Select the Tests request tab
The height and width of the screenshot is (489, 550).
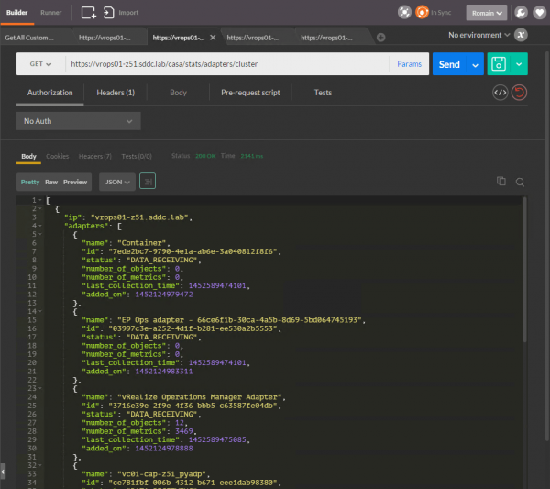pyautogui.click(x=323, y=93)
